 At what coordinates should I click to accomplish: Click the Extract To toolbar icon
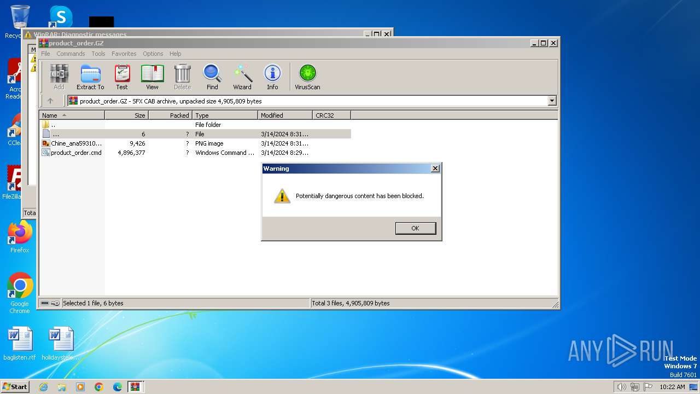pyautogui.click(x=90, y=77)
